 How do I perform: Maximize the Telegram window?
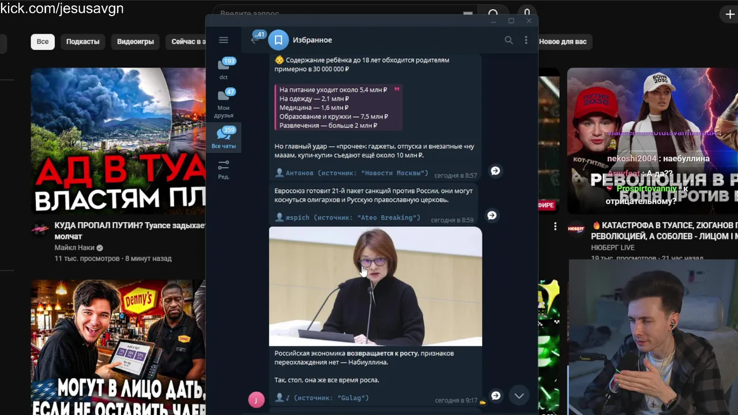point(511,21)
